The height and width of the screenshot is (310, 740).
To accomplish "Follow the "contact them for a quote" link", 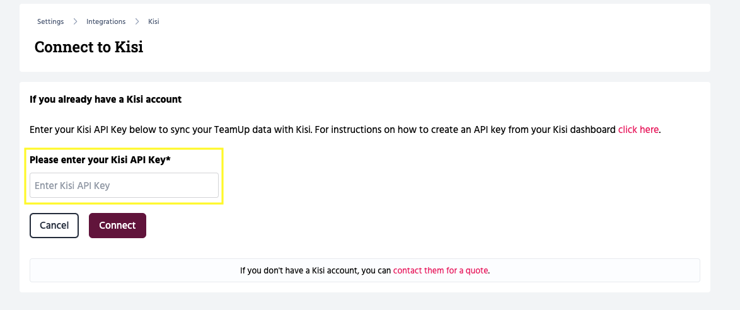I will coord(441,270).
